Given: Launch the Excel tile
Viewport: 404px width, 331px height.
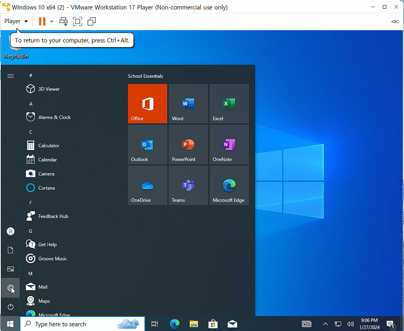Looking at the screenshot, I should [229, 104].
